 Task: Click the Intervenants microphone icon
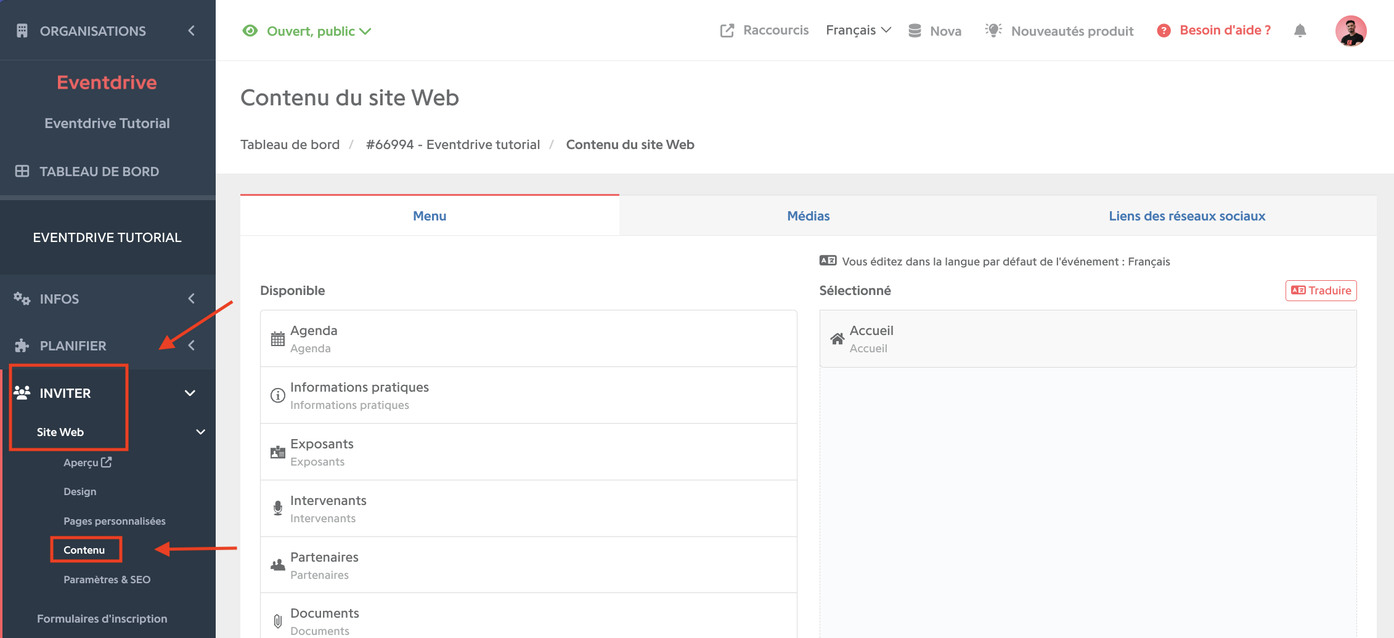click(278, 508)
